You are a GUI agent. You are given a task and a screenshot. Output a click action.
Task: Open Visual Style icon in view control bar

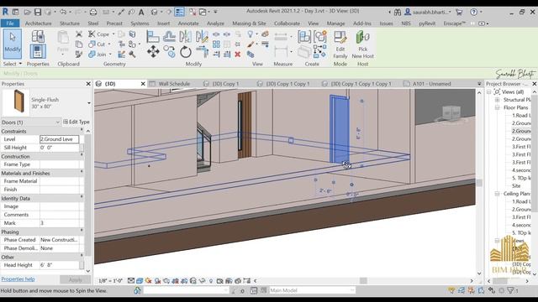click(x=140, y=281)
